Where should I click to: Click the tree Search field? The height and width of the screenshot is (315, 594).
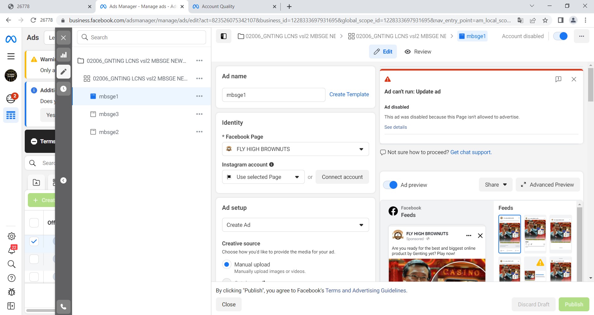coord(141,37)
